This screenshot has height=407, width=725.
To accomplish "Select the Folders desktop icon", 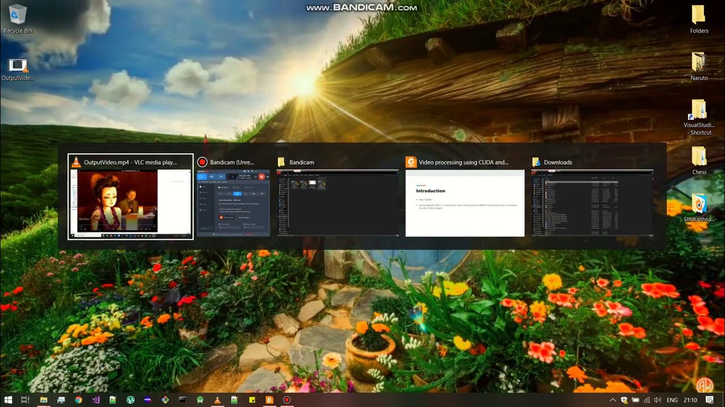I will coord(699,19).
